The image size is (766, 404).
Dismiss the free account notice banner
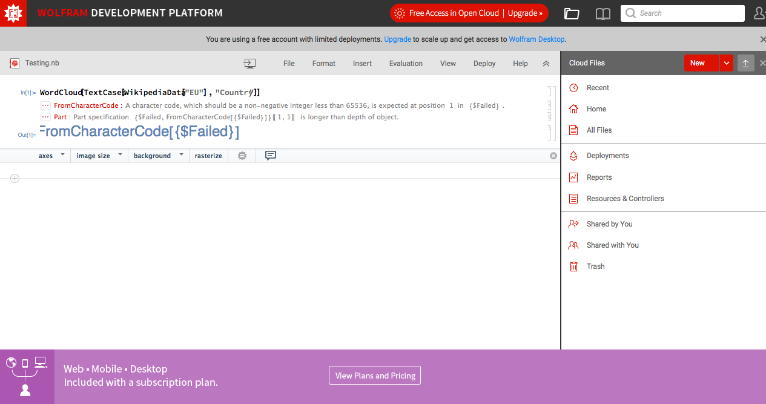[x=762, y=39]
